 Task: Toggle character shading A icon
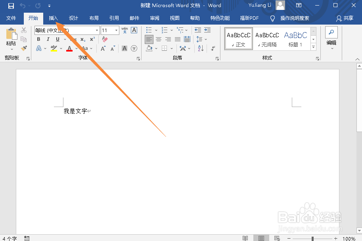point(124,48)
